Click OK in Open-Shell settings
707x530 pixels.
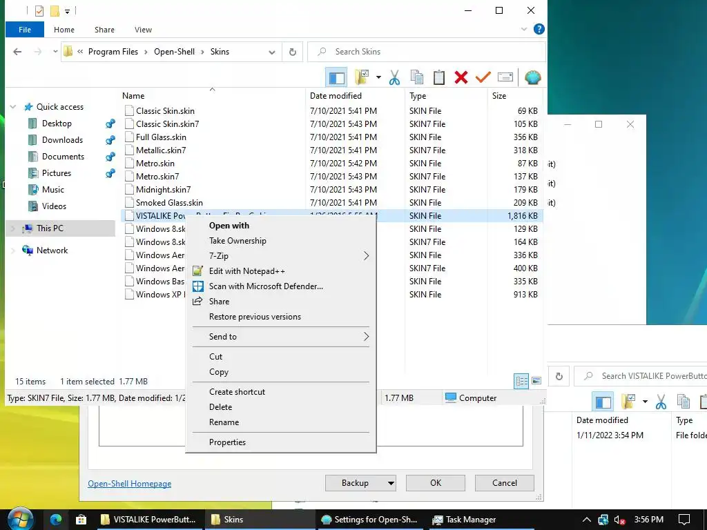[436, 483]
